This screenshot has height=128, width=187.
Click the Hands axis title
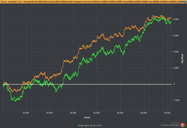[x=87, y=118]
